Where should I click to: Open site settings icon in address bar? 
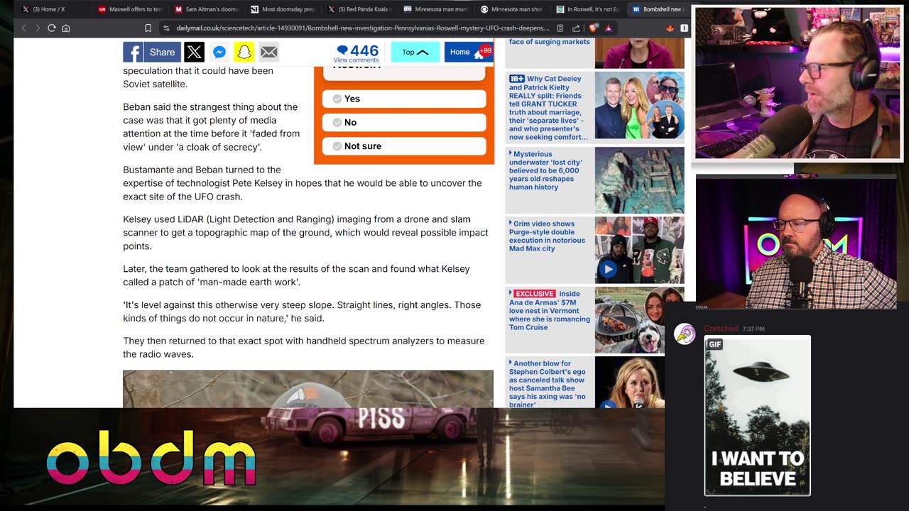(x=166, y=28)
